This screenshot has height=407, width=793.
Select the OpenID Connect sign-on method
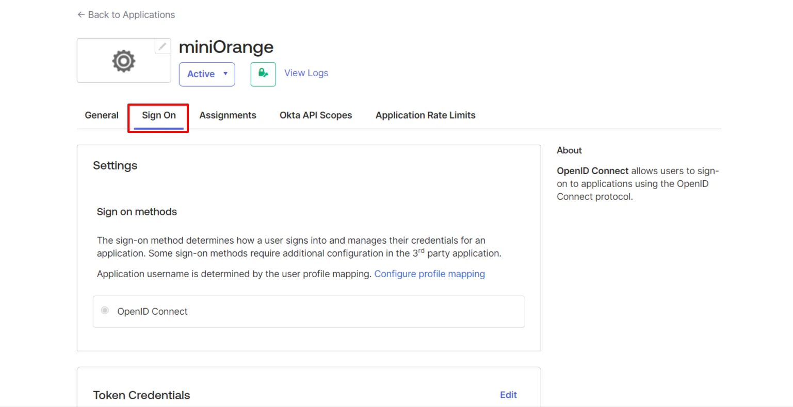[105, 310]
